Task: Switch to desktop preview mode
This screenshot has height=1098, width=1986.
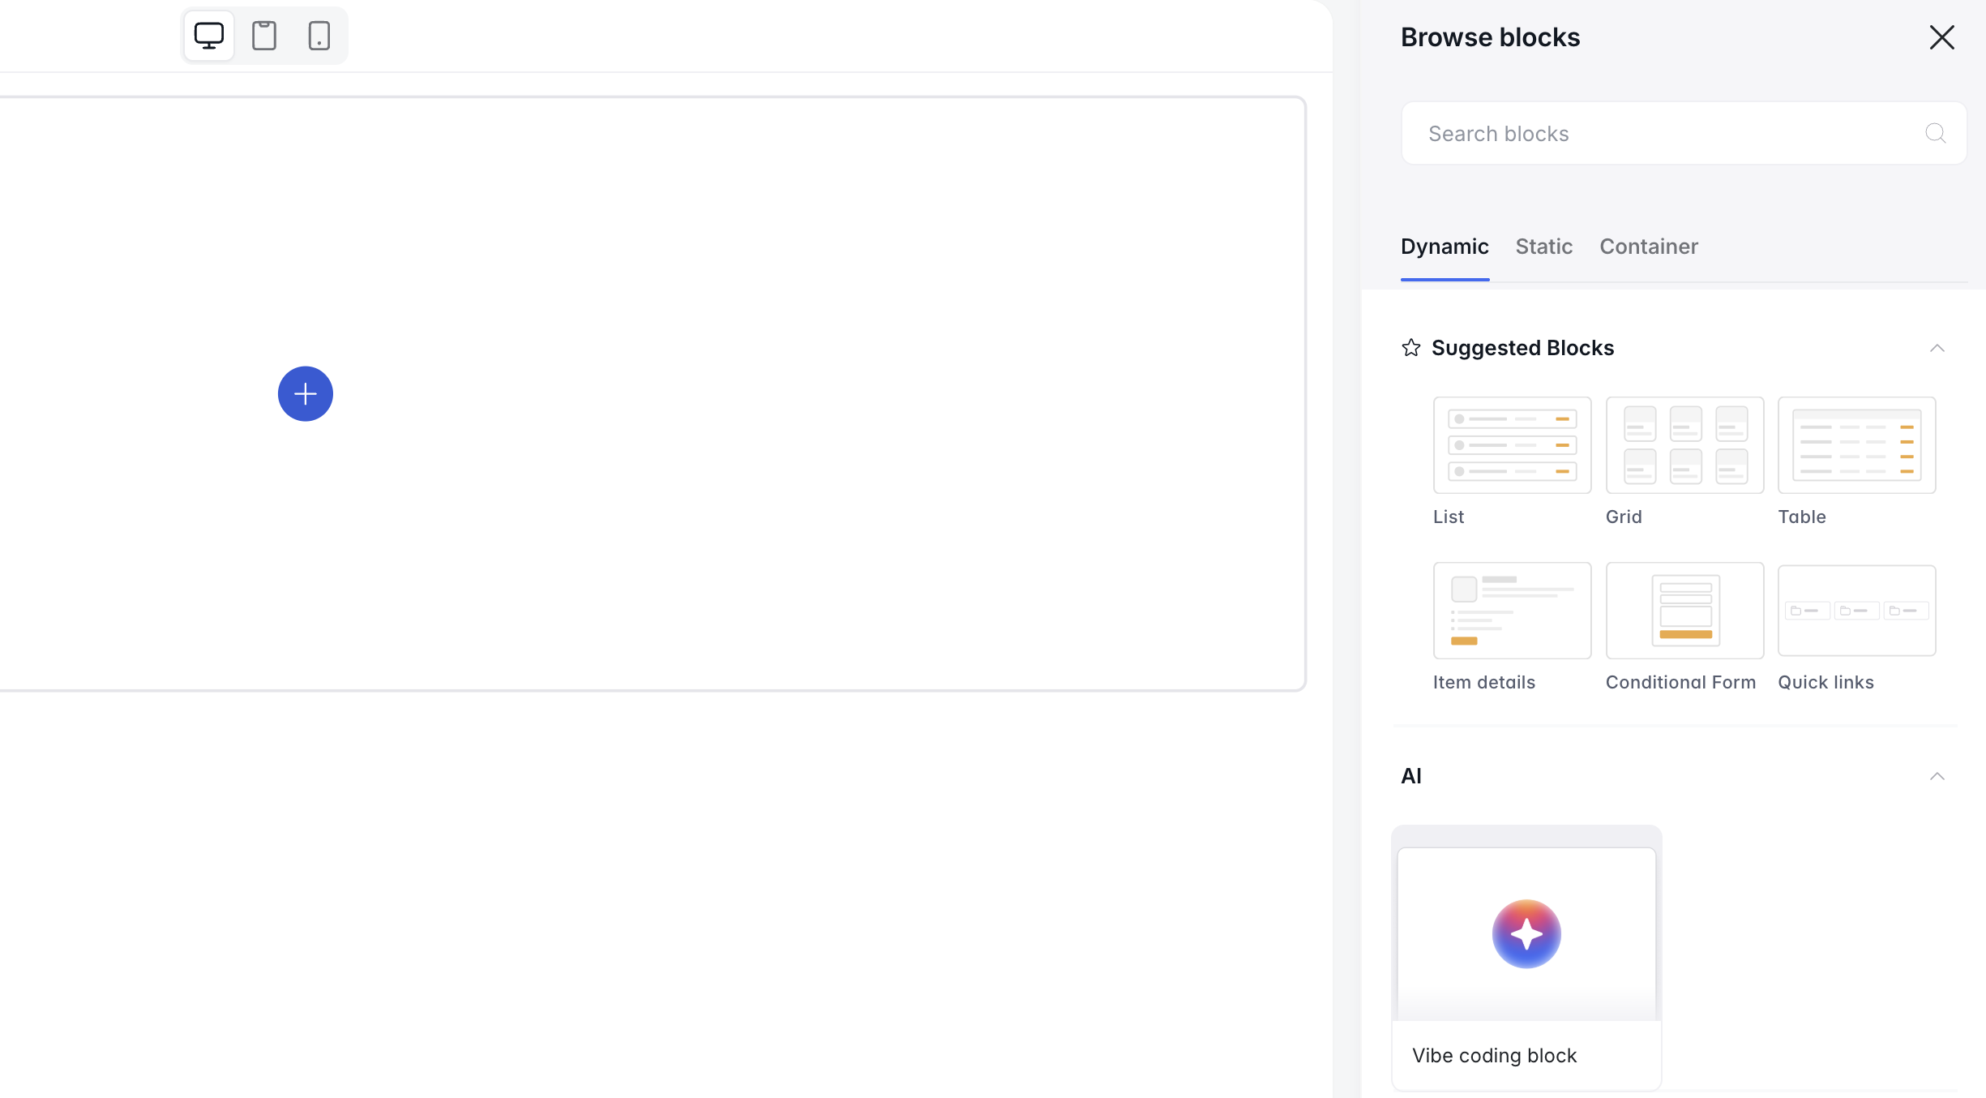Action: point(209,36)
